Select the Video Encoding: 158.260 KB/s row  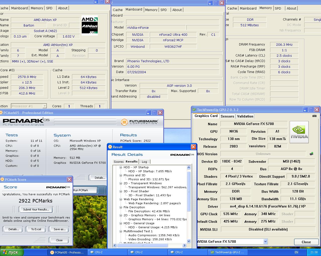[x=150, y=239]
